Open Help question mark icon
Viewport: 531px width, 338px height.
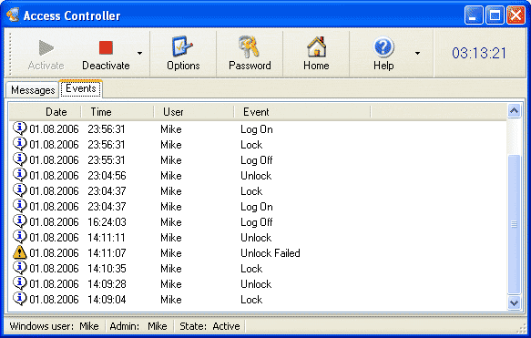[x=383, y=46]
